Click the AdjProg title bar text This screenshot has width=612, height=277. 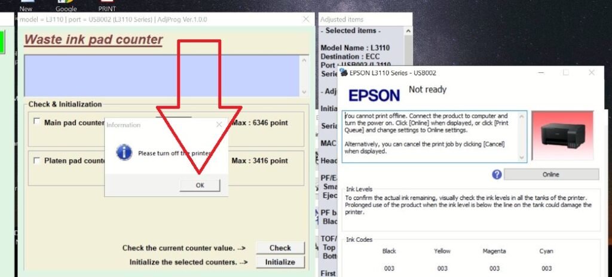click(x=113, y=20)
